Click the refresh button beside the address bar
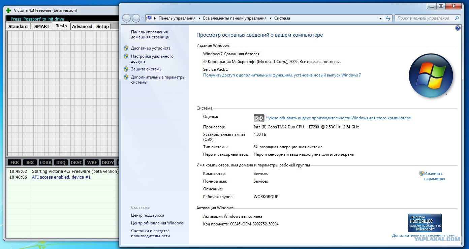469x249 pixels. pyautogui.click(x=388, y=18)
